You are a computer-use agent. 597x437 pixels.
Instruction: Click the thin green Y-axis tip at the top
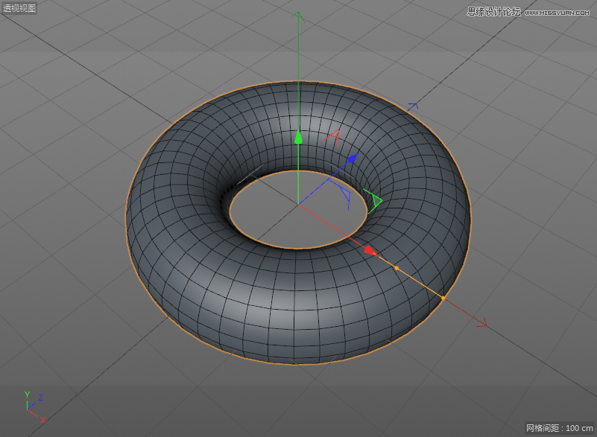pyautogui.click(x=298, y=15)
